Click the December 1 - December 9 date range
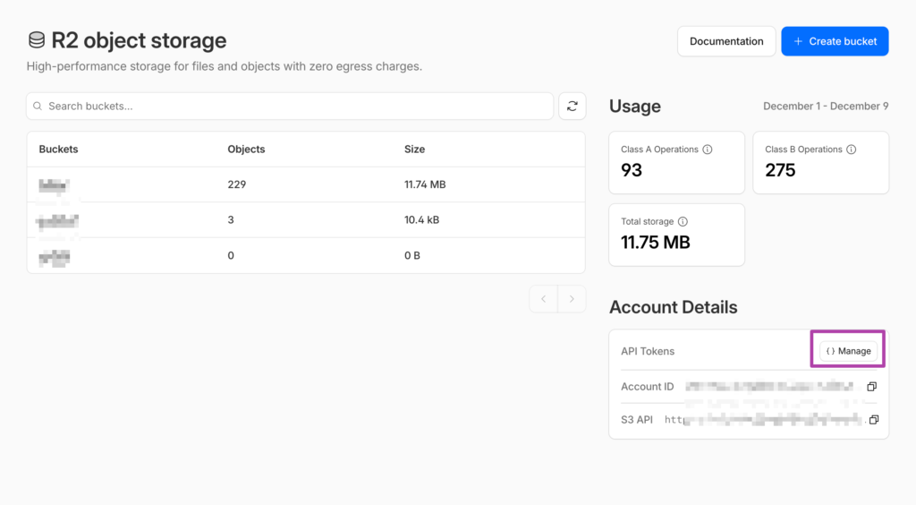This screenshot has width=916, height=505. [826, 106]
